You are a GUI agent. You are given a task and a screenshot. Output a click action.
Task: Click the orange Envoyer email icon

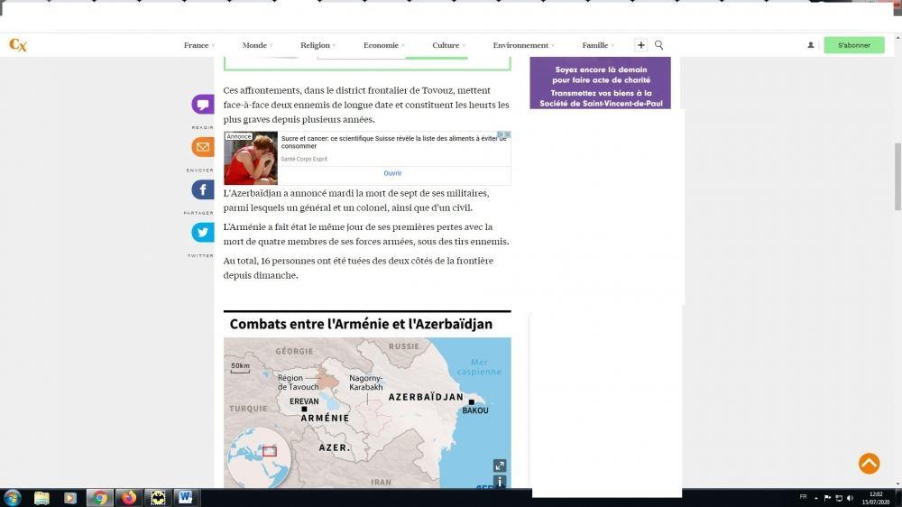(x=203, y=147)
